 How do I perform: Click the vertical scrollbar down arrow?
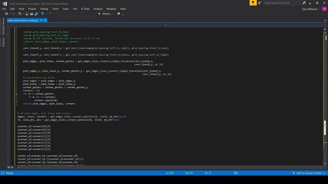[325, 164]
